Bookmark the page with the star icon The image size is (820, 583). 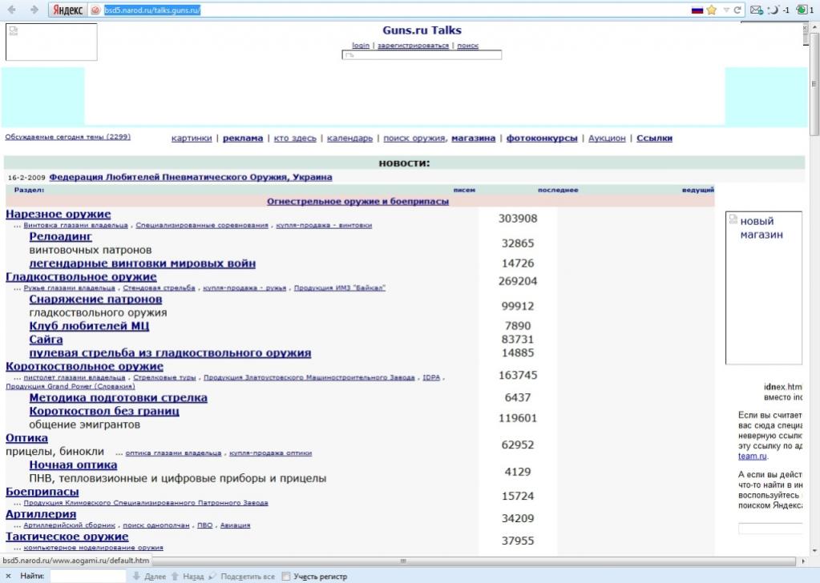[711, 10]
